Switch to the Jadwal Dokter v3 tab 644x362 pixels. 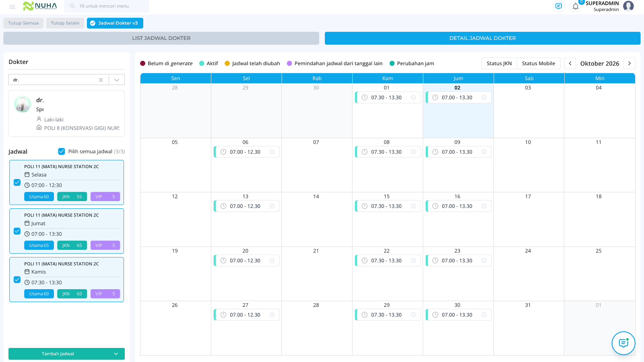(x=115, y=23)
